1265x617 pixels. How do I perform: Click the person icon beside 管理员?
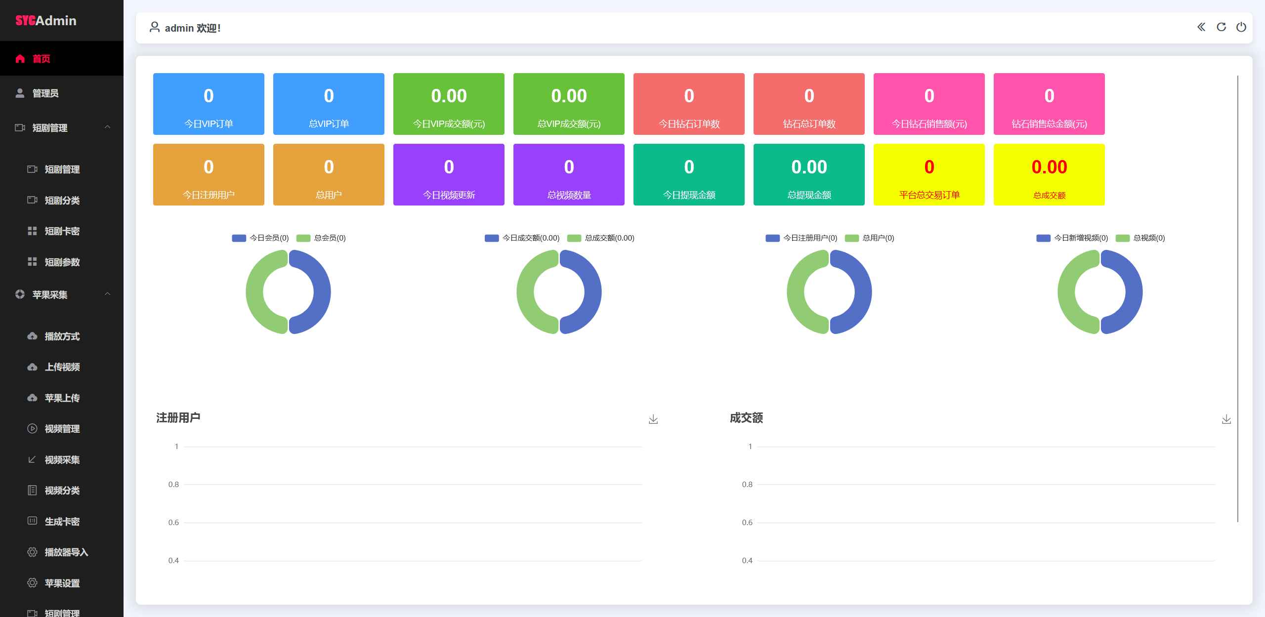20,93
